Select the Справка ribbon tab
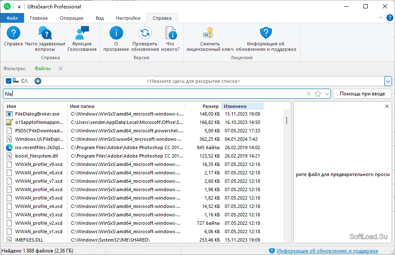The width and height of the screenshot is (395, 255). [162, 18]
